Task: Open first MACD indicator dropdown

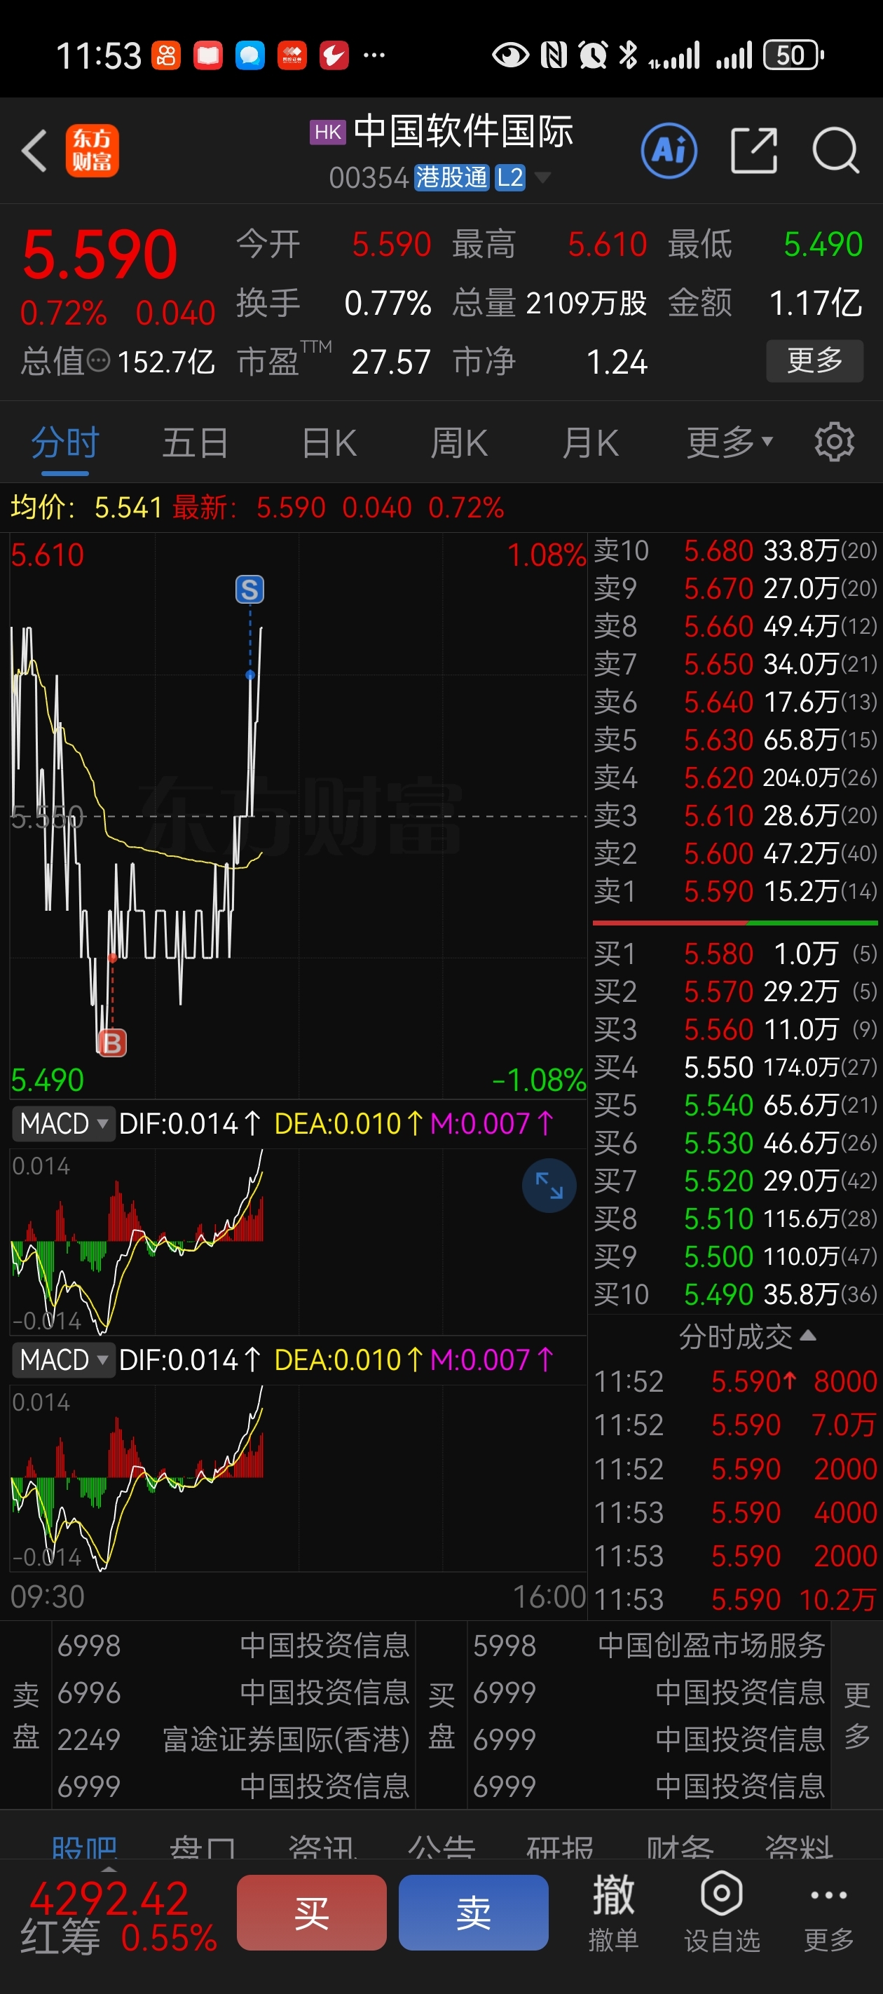Action: pos(64,1123)
